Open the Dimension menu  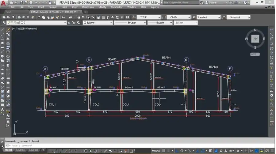pos(88,7)
